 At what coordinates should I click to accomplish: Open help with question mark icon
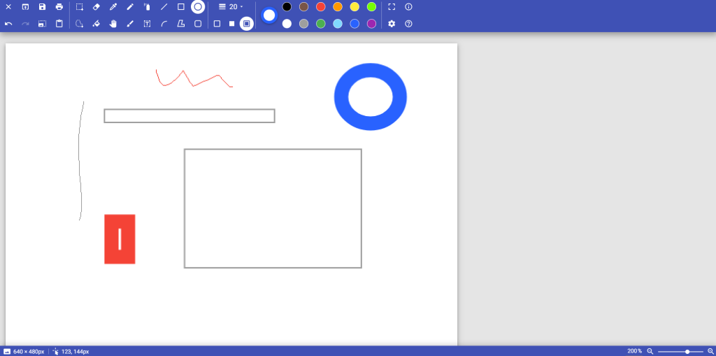[408, 24]
